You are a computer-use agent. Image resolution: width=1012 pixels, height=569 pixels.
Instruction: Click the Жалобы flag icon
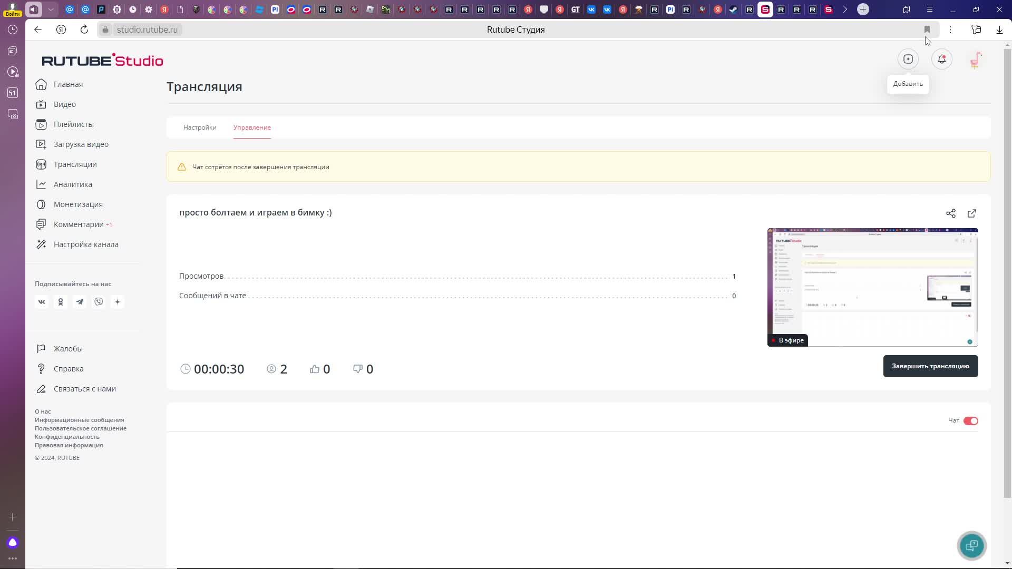click(x=41, y=349)
